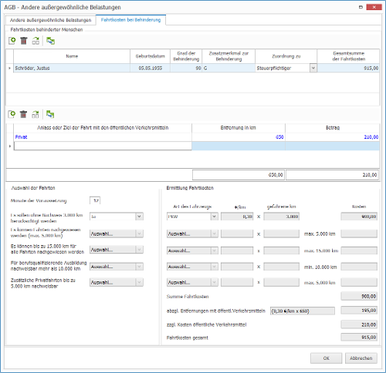
Task: Close the AGB dialog window
Action: [374, 7]
